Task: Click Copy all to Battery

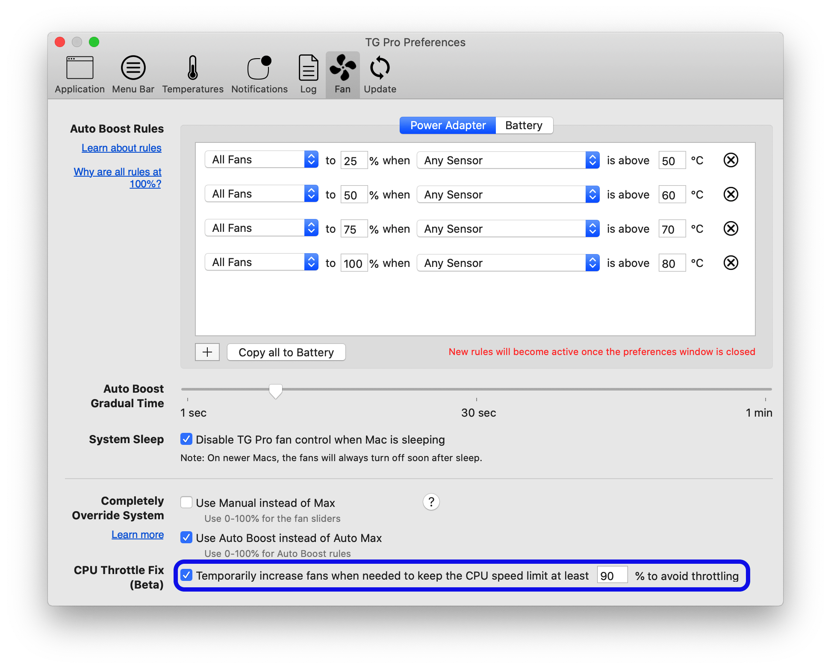Action: [x=286, y=352]
